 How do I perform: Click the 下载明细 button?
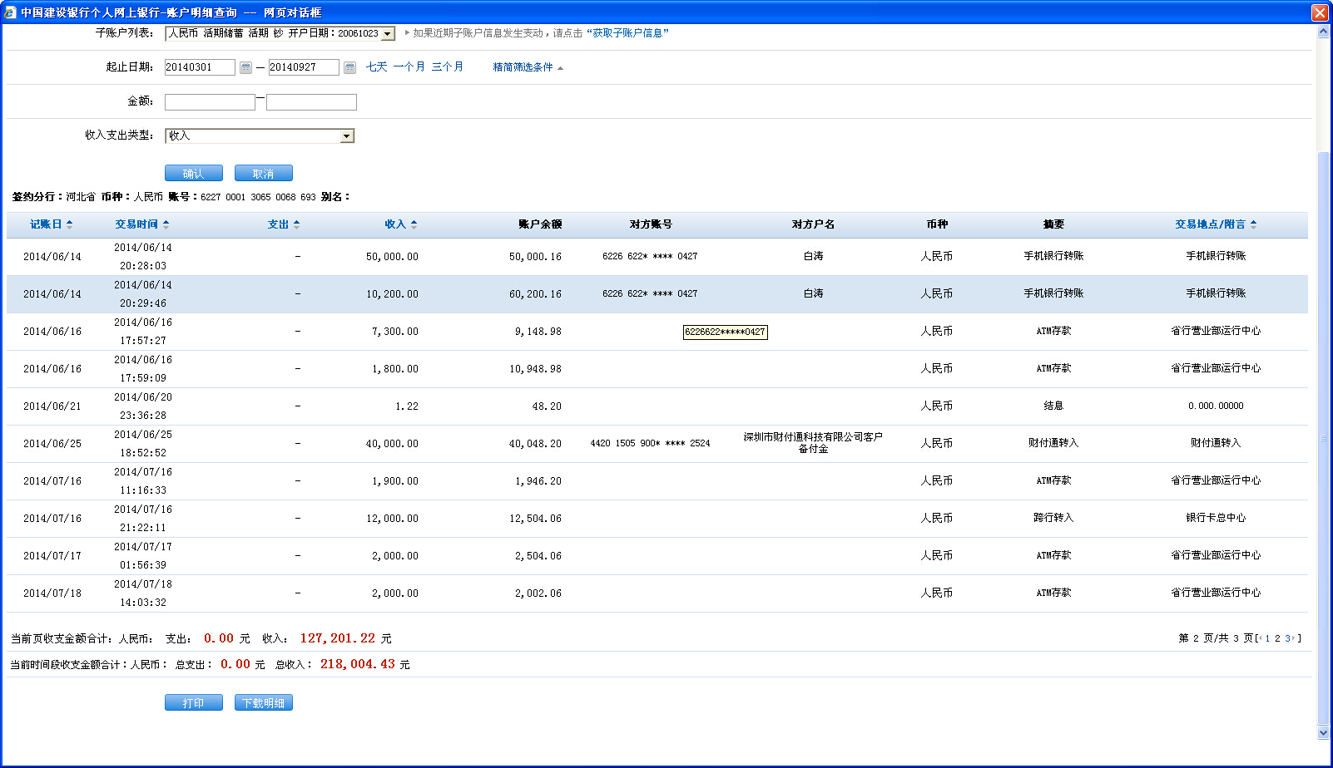[263, 703]
